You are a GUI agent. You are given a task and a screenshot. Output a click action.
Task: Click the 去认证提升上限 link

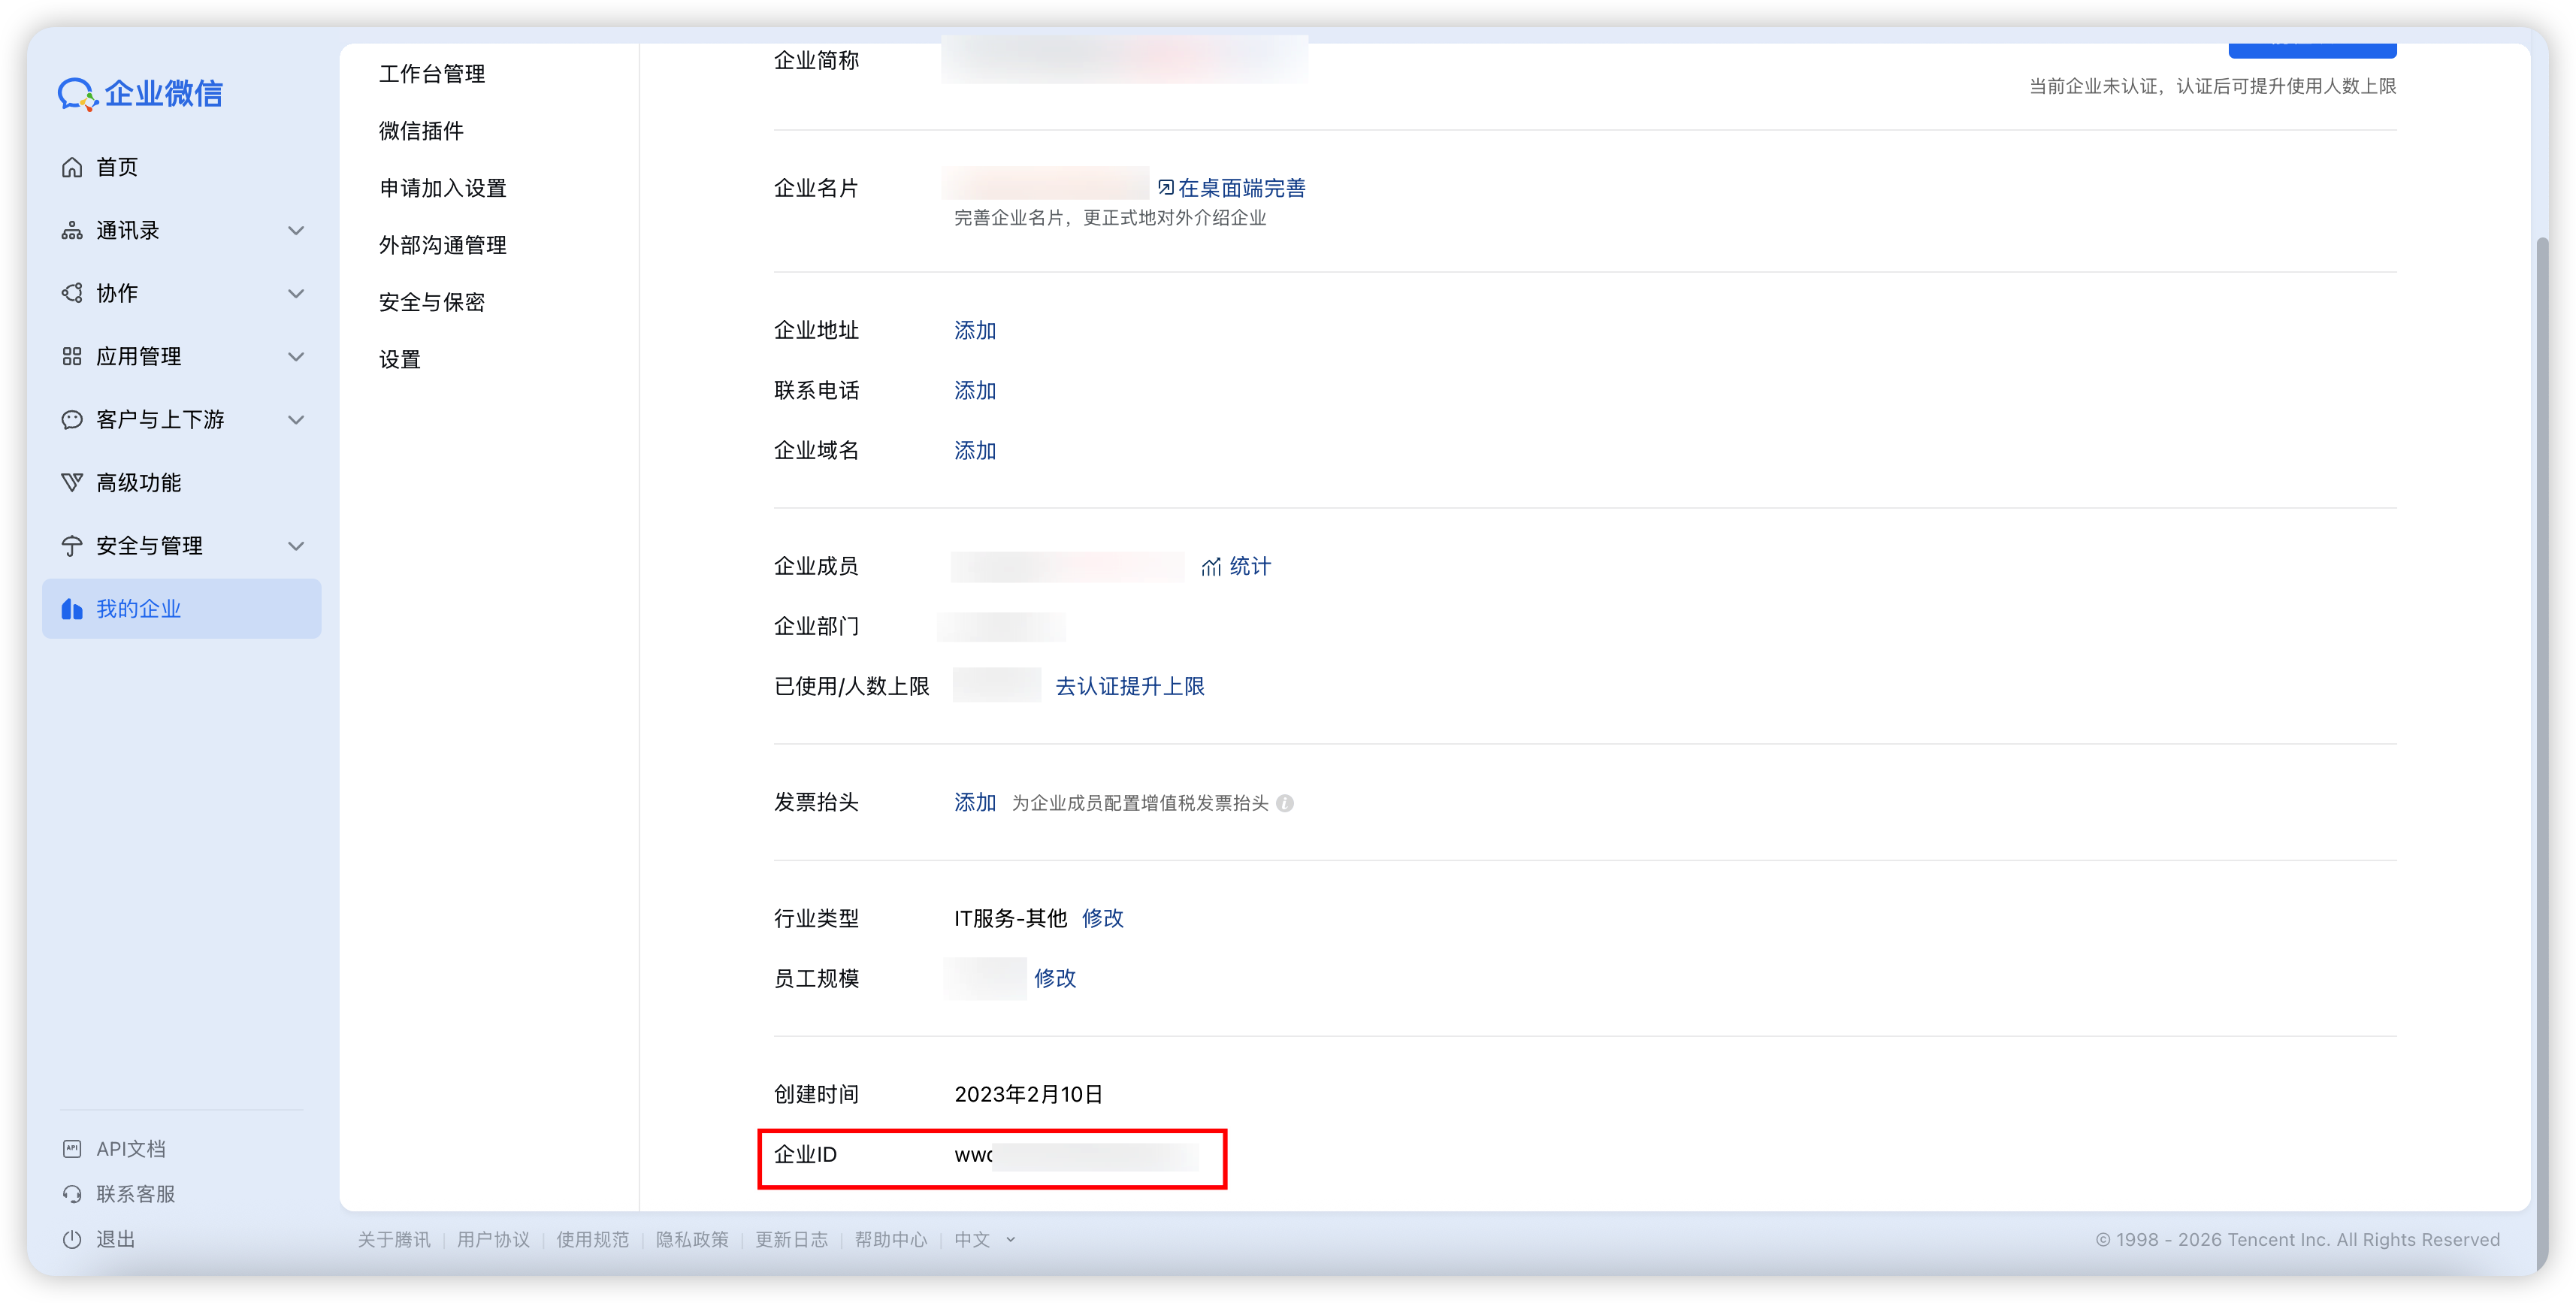click(1130, 686)
